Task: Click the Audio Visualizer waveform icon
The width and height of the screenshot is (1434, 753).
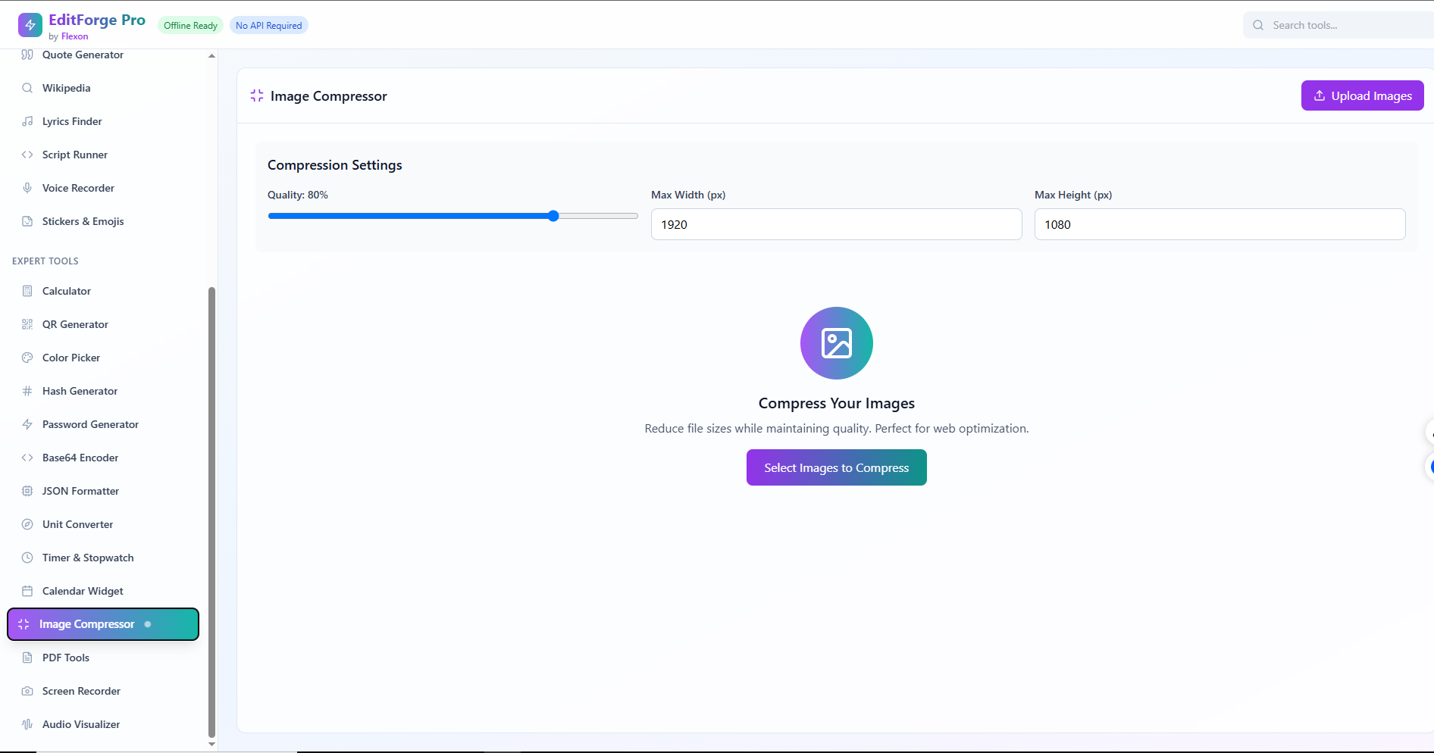Action: point(27,724)
